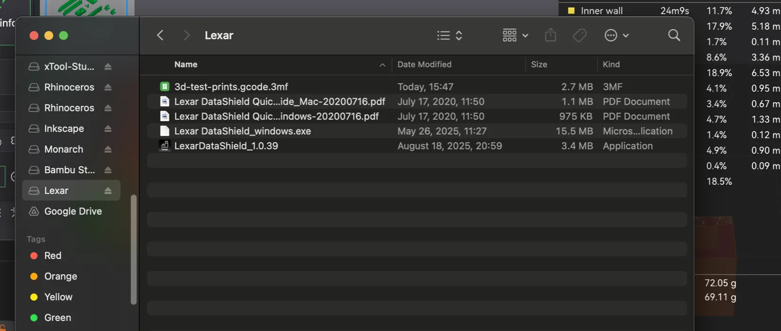
Task: Sort files by Size column
Action: pos(539,64)
